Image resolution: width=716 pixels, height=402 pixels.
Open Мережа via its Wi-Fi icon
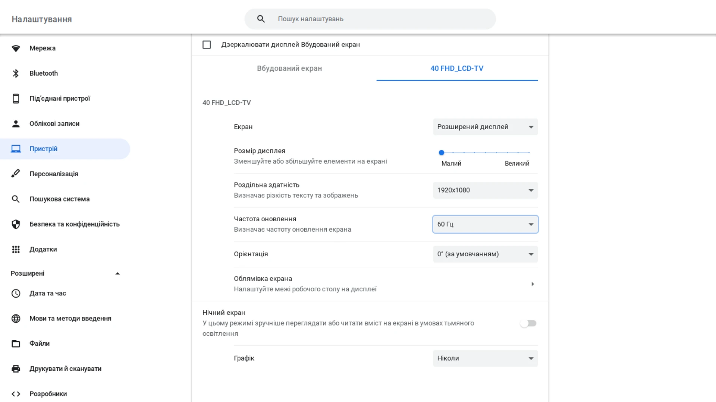(x=16, y=48)
